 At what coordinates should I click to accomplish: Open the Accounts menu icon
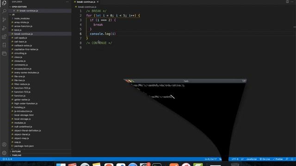click(x=4, y=144)
